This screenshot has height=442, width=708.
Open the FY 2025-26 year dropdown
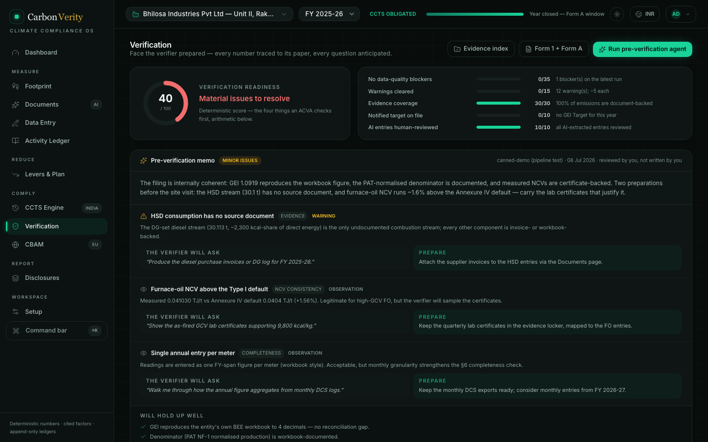point(329,14)
